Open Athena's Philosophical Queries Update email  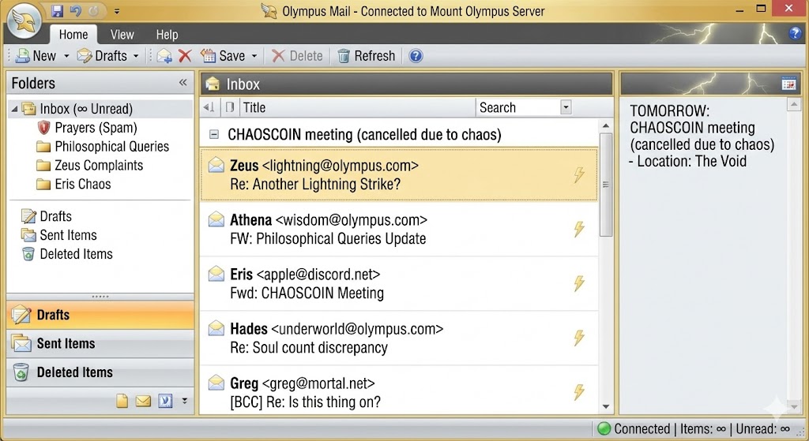tap(399, 230)
